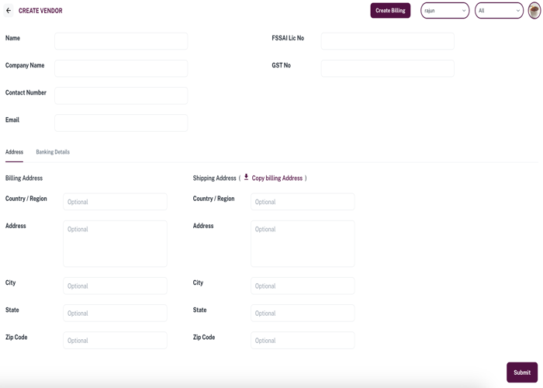Go back using the arrow icon

click(9, 11)
